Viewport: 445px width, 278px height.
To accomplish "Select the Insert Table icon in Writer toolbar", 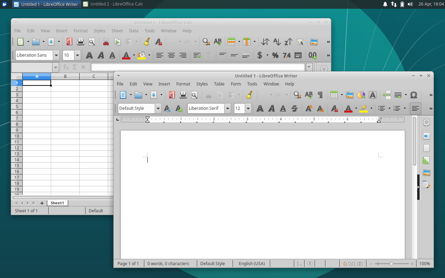I will pyautogui.click(x=334, y=95).
